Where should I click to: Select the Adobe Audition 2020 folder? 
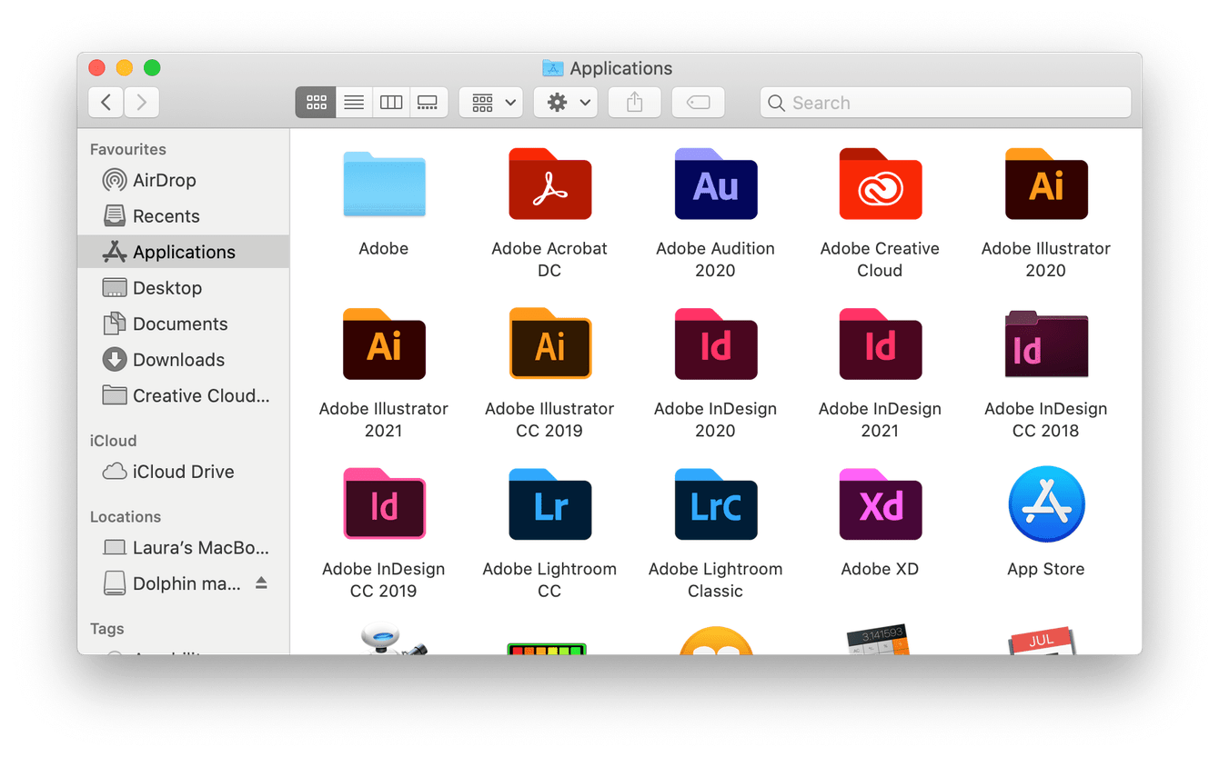coord(715,184)
